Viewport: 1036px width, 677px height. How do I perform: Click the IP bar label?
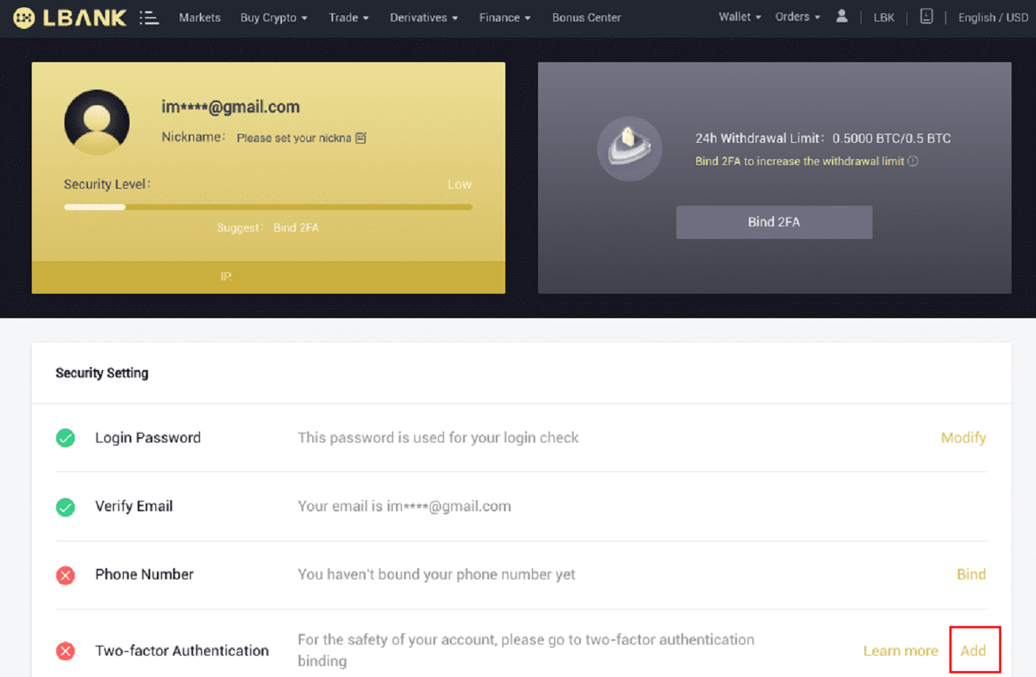226,277
